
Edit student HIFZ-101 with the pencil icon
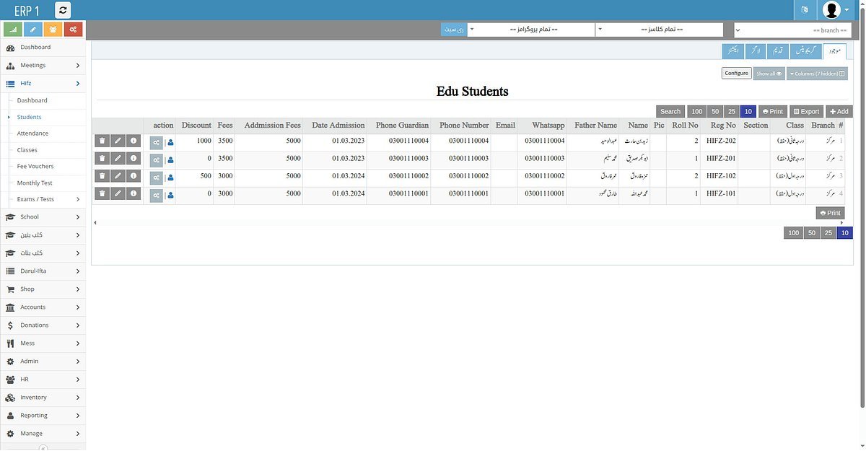click(118, 193)
